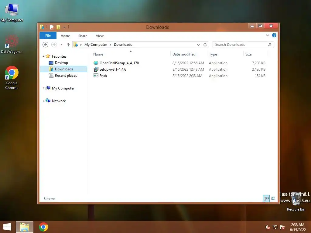This screenshot has width=311, height=233.
Task: Open the Recent locations dropdown arrow
Action: click(61, 45)
